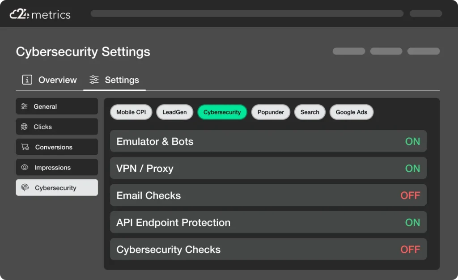Click the Settings sliders icon
The image size is (458, 280).
point(94,80)
